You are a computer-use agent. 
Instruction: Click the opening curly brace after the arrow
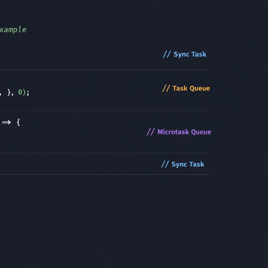(18, 122)
